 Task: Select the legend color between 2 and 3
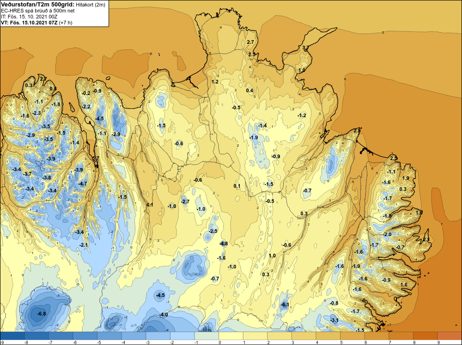[x=280, y=336]
